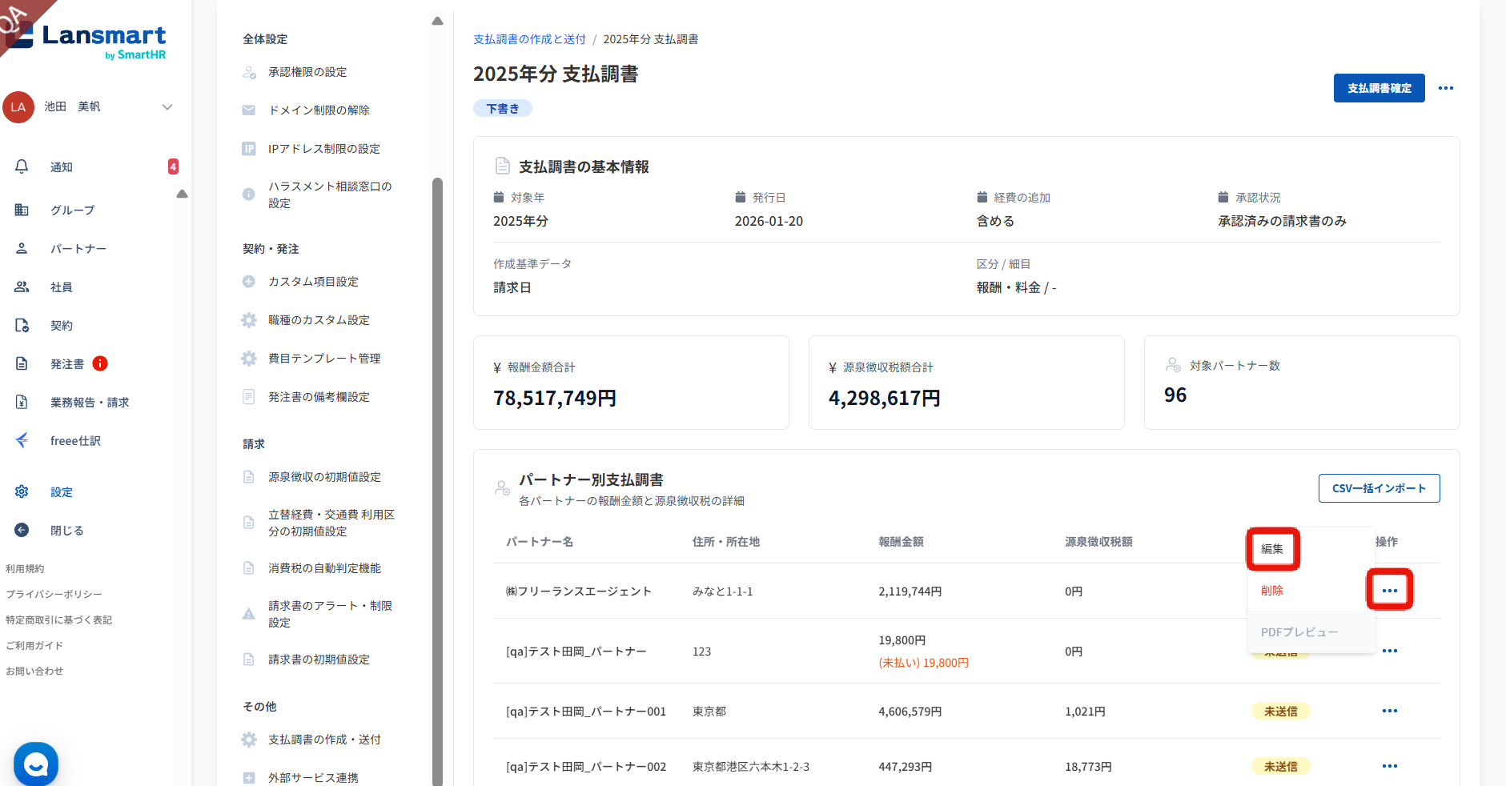Viewport: 1506px width, 786px height.
Task: Click the 契約 document icon
Action: coord(22,325)
